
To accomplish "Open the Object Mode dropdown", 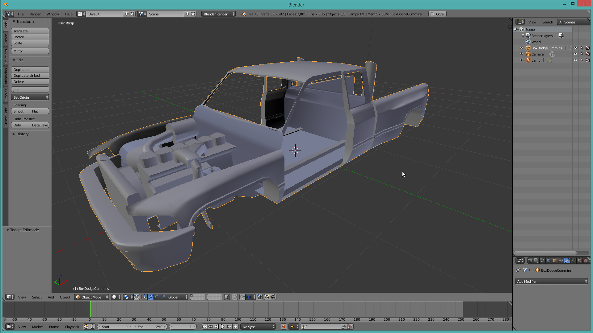I will click(x=92, y=297).
